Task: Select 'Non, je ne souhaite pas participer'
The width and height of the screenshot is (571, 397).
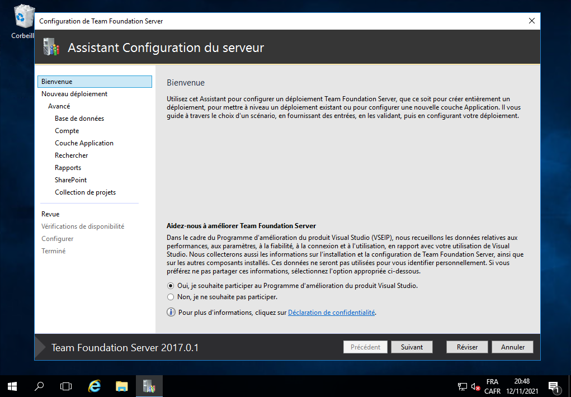Action: [x=171, y=297]
